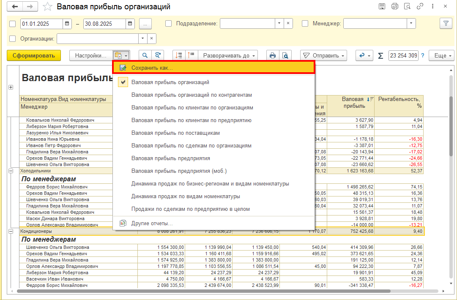
Task: Collapse the Холодильники group
Action: [11, 171]
